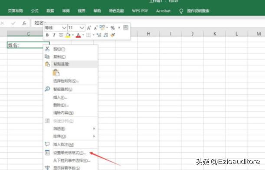
Task: Choose 从下拉列表中选择(K)... from the context menu
Action: point(71,160)
